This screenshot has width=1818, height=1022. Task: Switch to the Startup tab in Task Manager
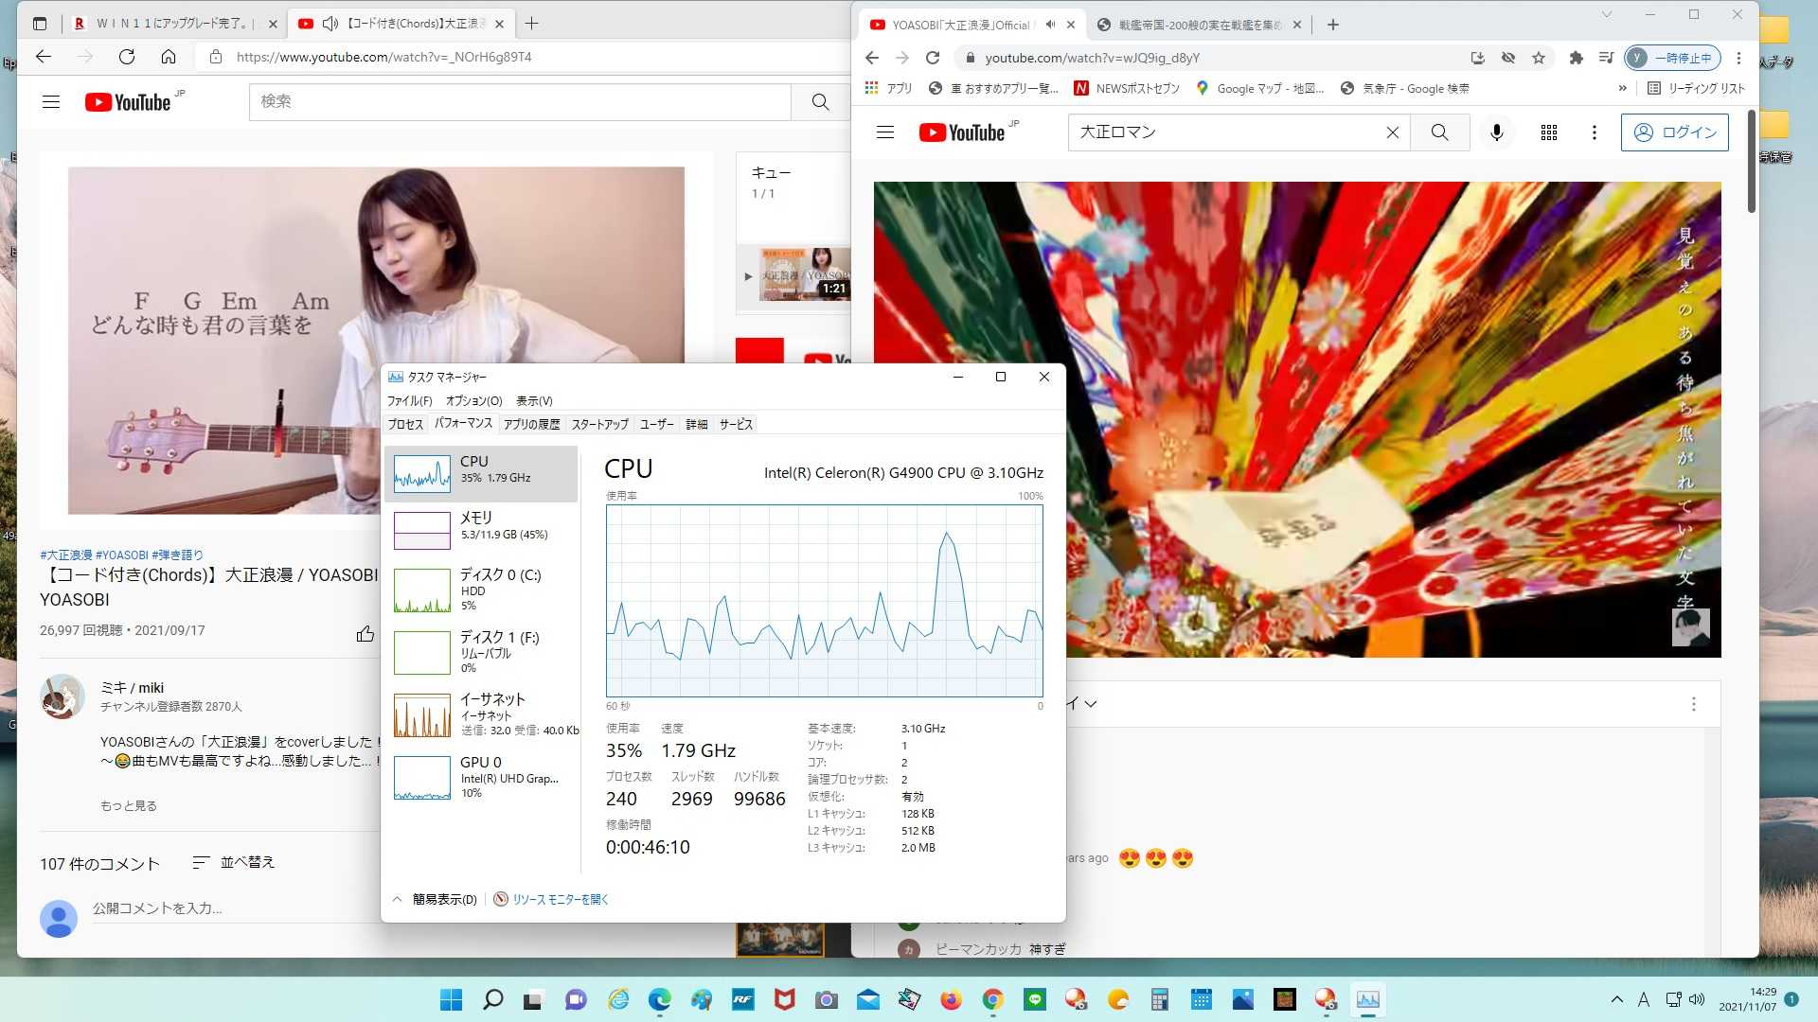point(599,424)
